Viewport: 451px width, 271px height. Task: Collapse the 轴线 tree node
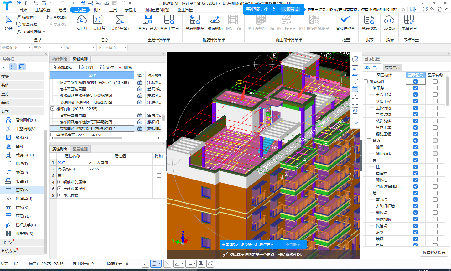pos(369,140)
